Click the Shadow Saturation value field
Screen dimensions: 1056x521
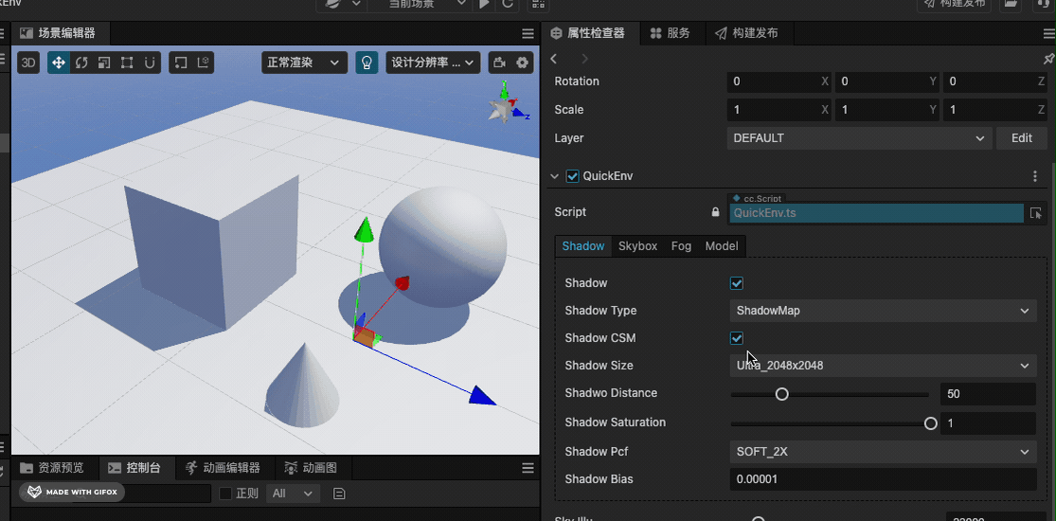[x=988, y=423]
